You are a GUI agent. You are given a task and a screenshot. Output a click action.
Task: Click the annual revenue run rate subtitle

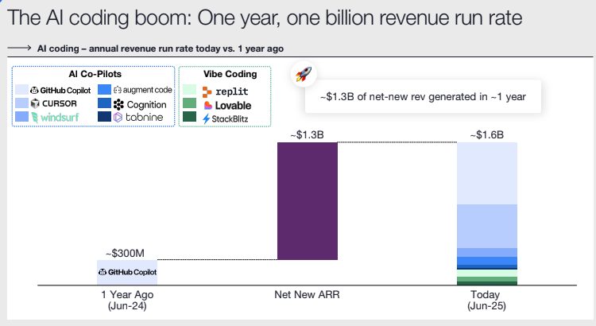[x=161, y=49]
